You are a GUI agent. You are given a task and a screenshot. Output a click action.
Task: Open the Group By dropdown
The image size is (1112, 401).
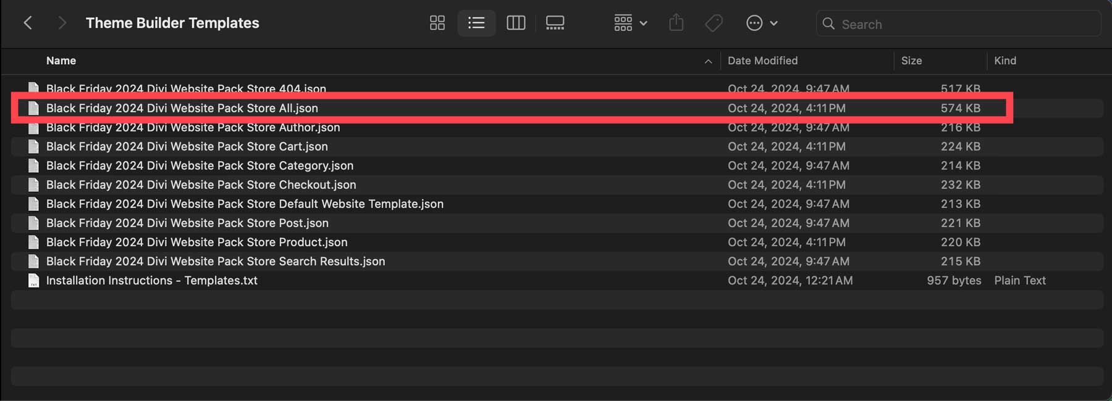(630, 23)
